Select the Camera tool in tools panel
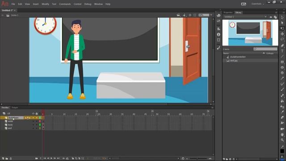 (x=282, y=129)
